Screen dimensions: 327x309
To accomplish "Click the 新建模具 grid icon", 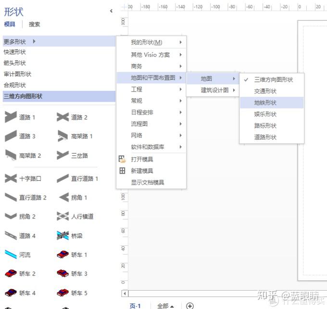I will click(122, 171).
